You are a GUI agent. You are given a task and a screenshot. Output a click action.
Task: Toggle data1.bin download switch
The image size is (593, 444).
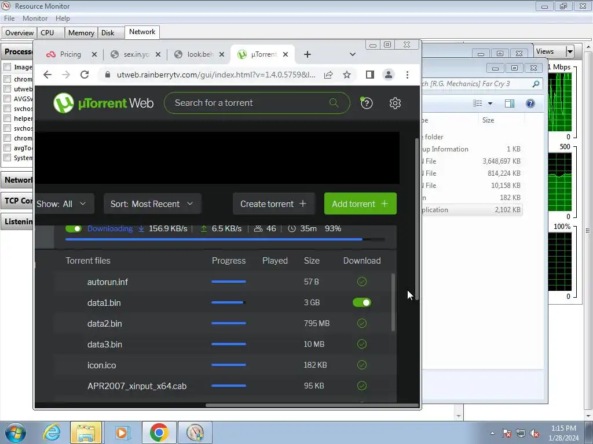362,302
